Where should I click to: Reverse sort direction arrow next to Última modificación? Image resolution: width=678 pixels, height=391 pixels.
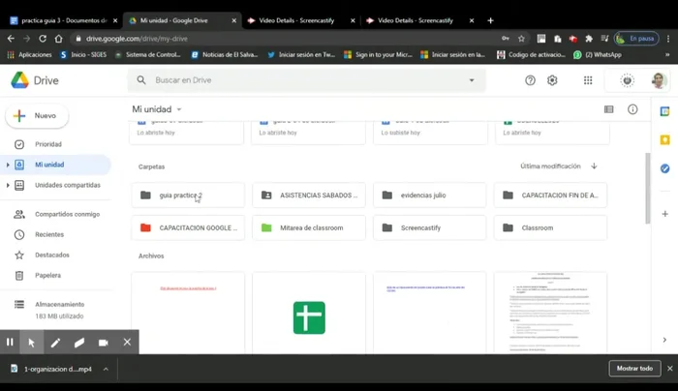coord(594,166)
